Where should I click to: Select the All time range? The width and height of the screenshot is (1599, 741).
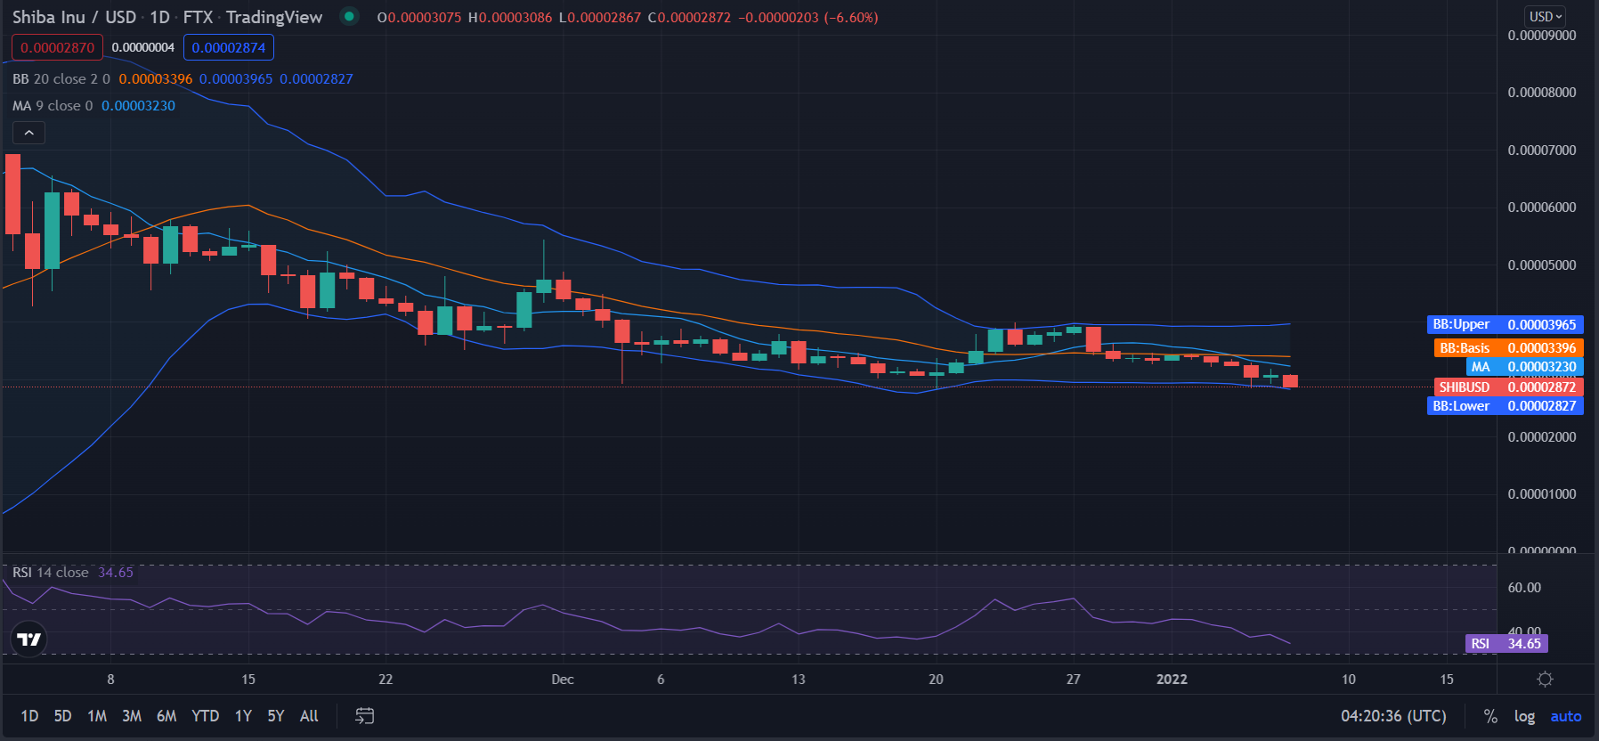click(309, 716)
